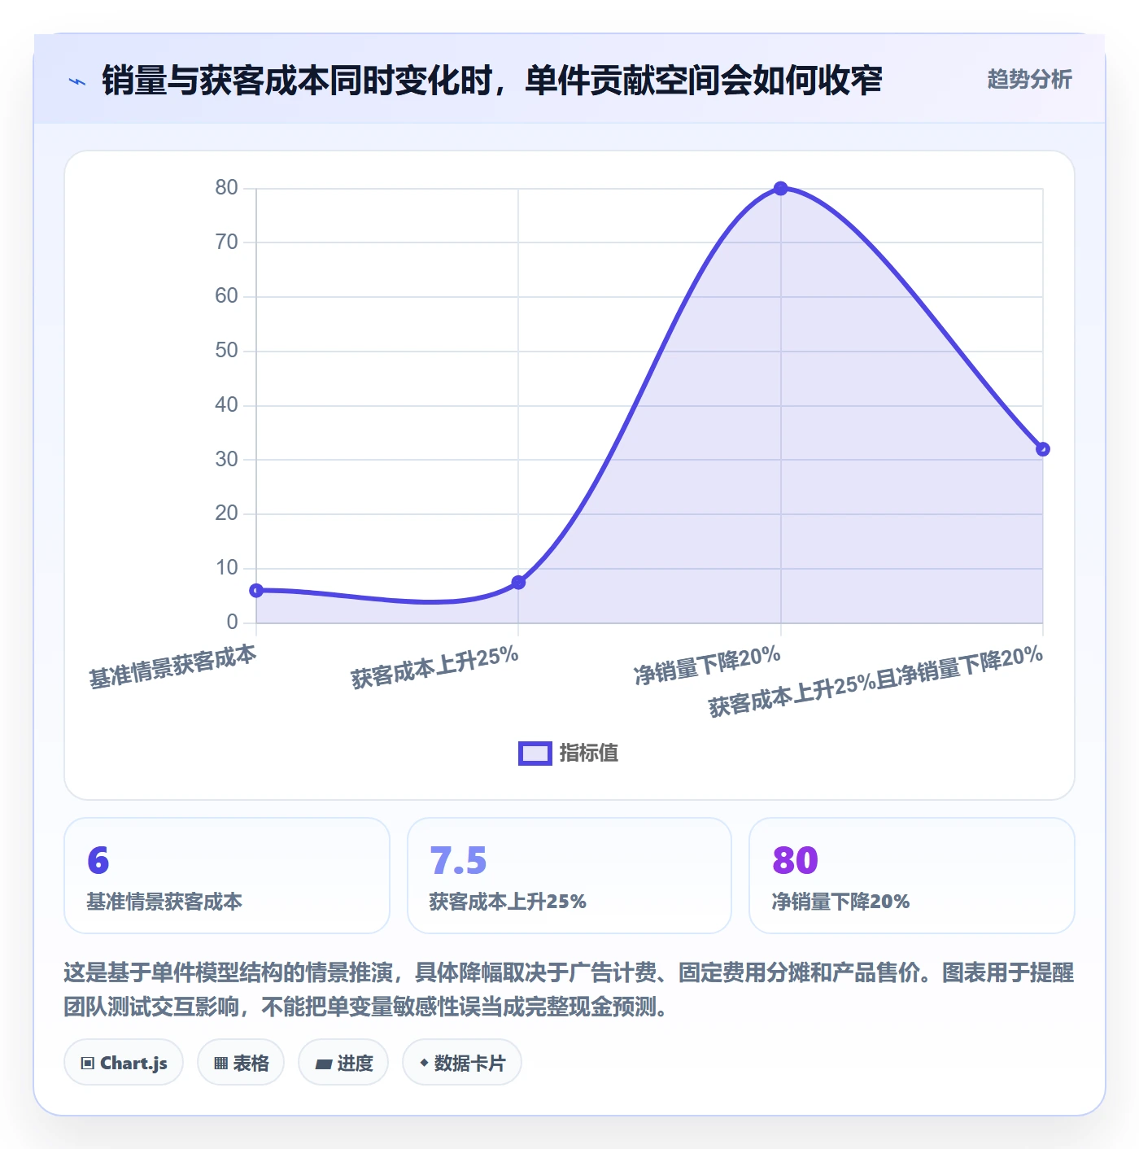
Task: Click the Chart.js tag chip
Action: click(124, 1062)
